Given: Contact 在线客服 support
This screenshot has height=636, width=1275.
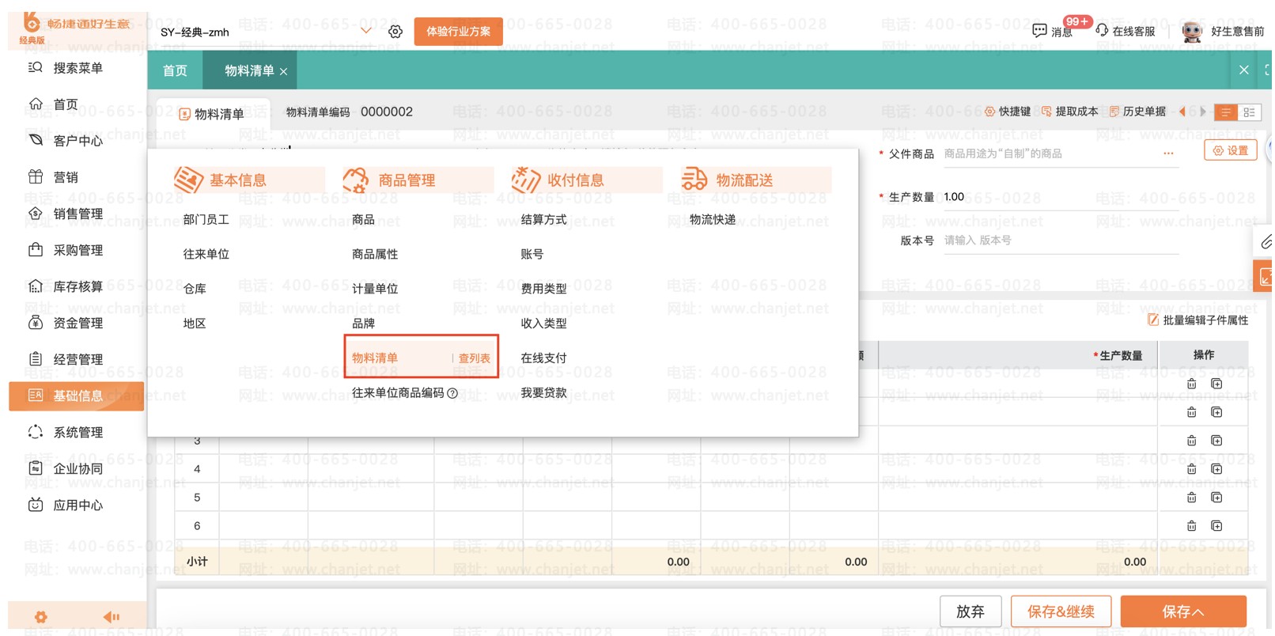Looking at the screenshot, I should point(1126,31).
